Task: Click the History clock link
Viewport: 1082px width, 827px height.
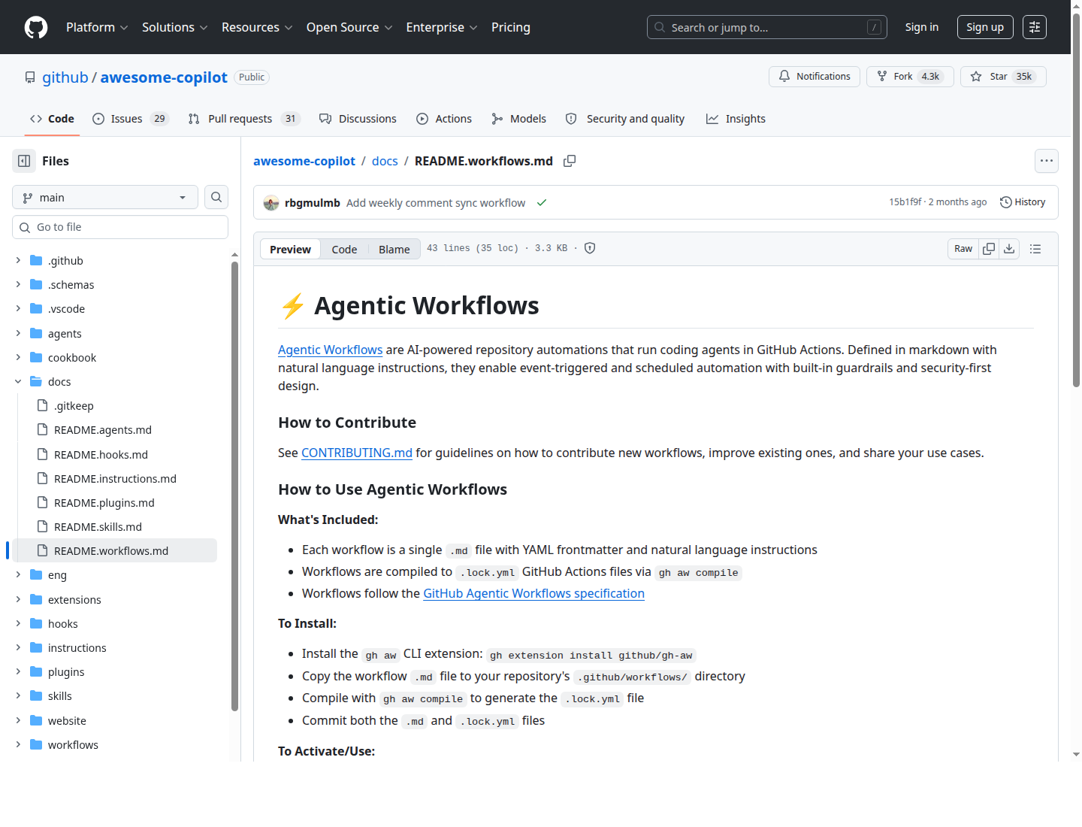Action: point(1023,202)
